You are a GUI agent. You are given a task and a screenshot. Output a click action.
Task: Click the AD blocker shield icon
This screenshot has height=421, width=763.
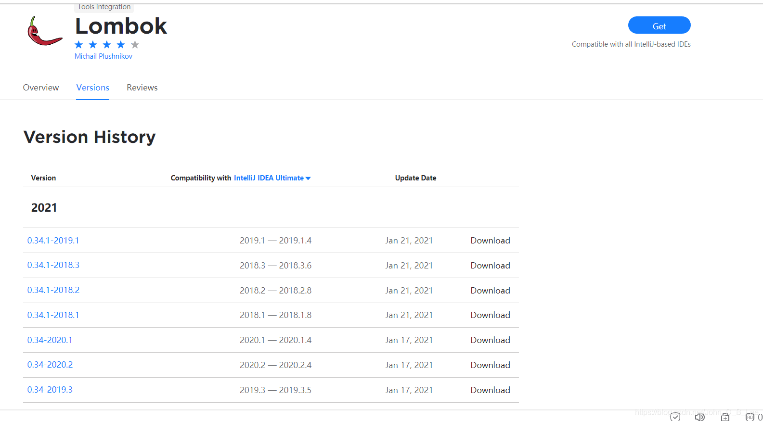[750, 417]
